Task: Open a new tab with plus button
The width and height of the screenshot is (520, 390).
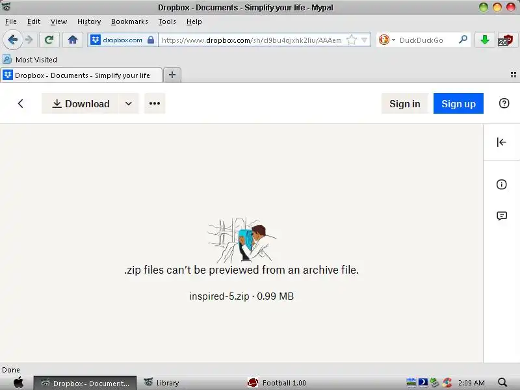Action: click(172, 75)
